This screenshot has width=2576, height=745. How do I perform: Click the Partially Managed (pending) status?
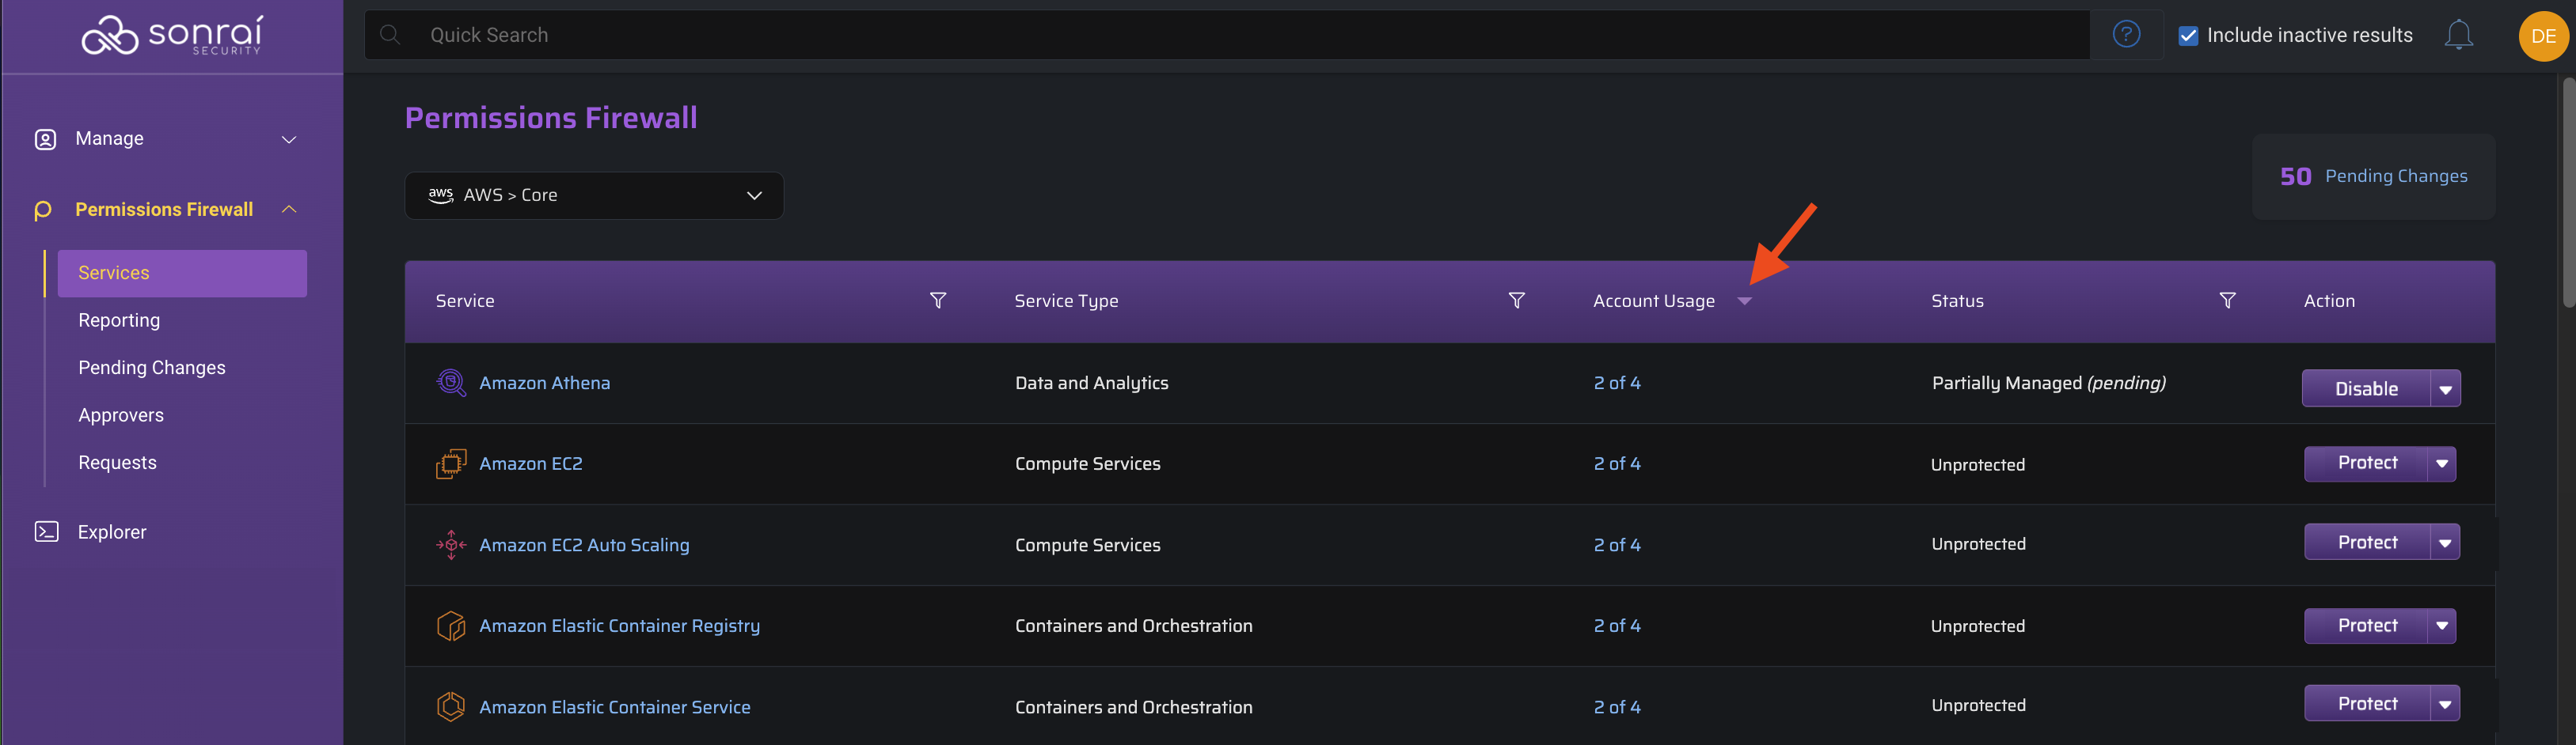click(x=2048, y=383)
